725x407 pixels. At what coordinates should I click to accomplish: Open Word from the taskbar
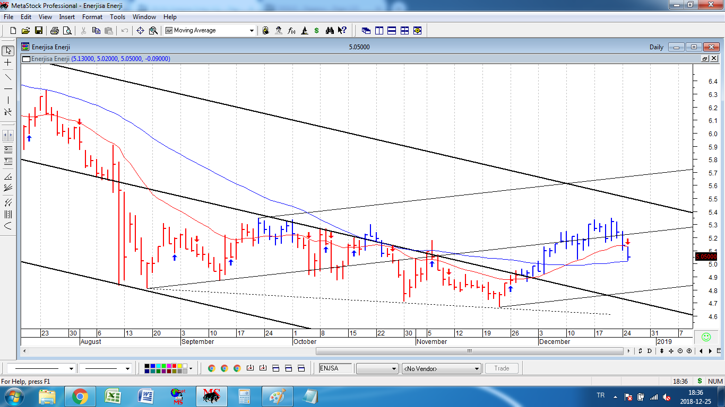click(x=145, y=396)
